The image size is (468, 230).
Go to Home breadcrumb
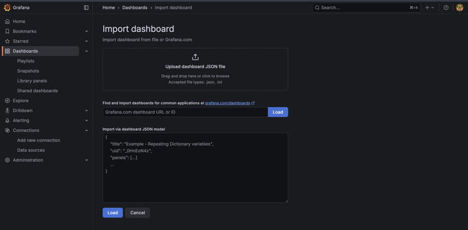point(109,8)
